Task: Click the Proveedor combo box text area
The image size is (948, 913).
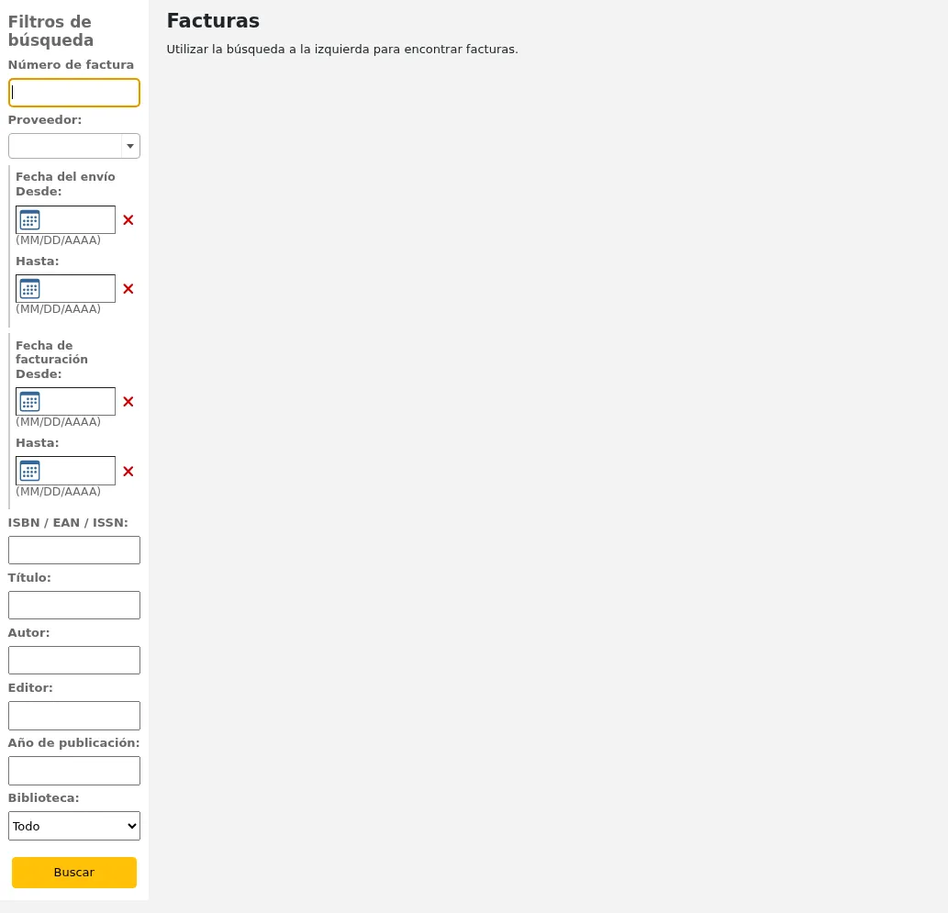Action: click(x=64, y=146)
